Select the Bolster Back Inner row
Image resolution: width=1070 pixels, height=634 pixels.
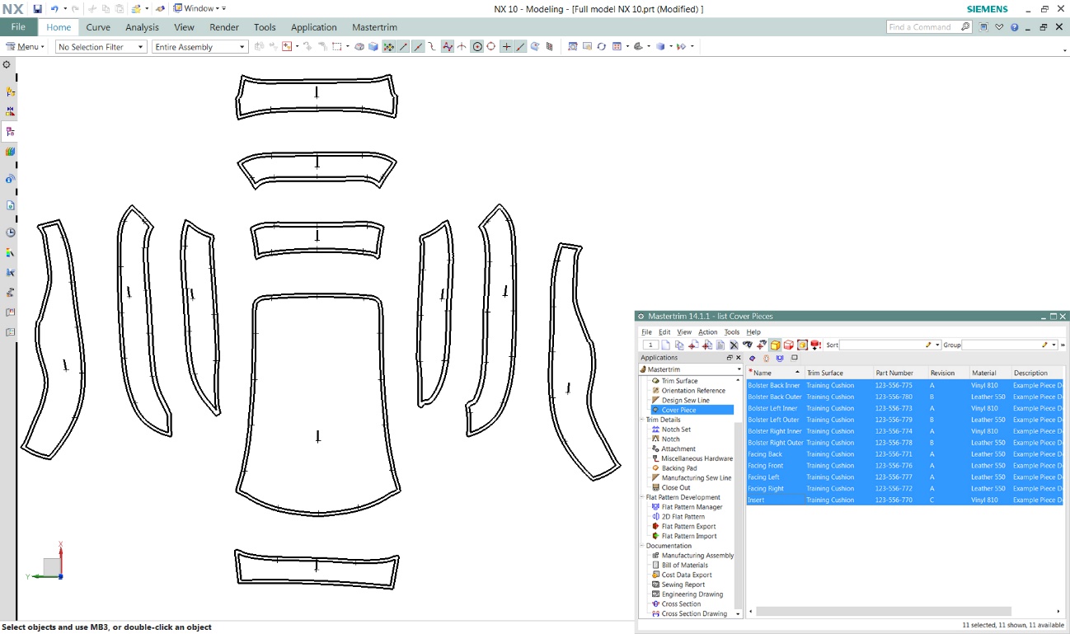tap(905, 385)
